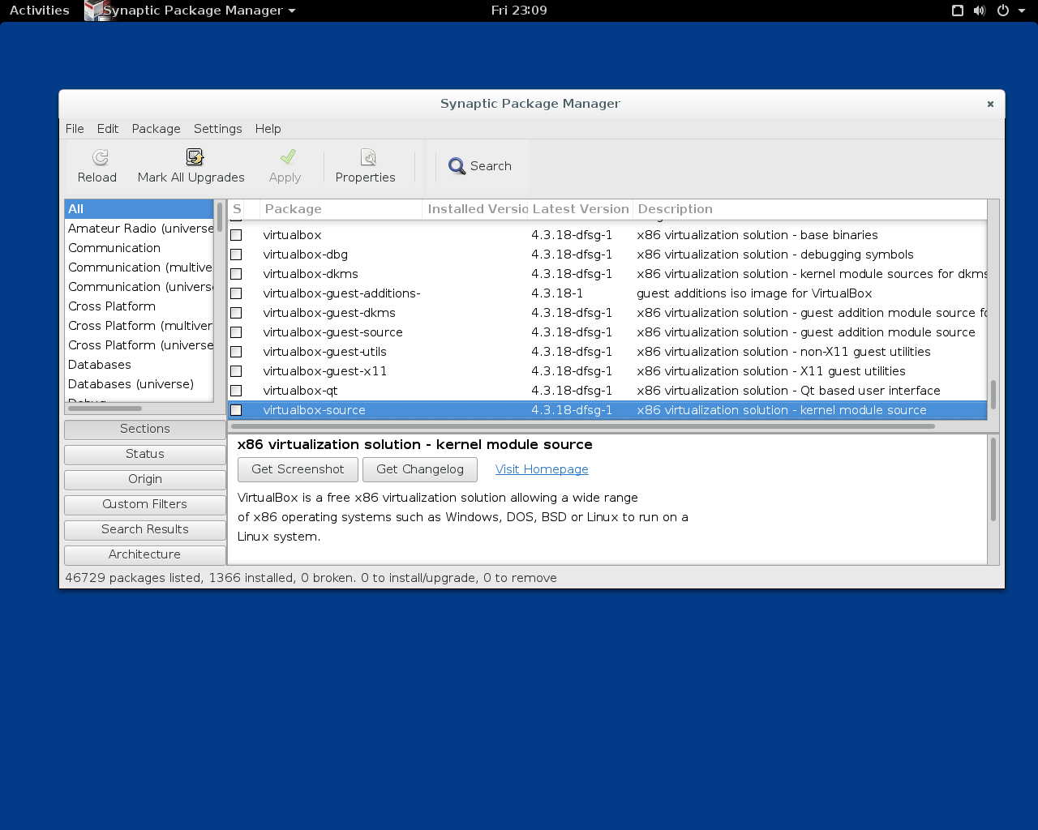Open the volume icon in top bar

click(980, 11)
